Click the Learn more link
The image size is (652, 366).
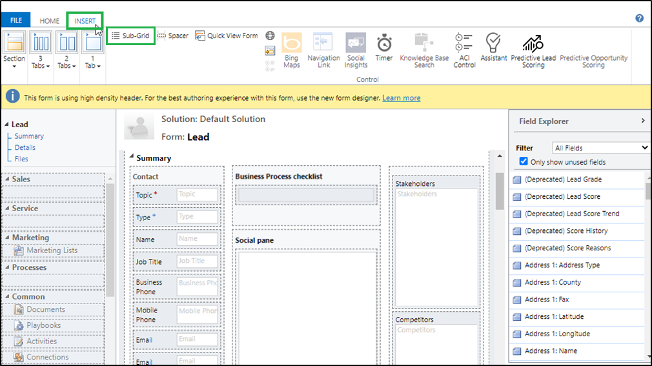(x=401, y=98)
